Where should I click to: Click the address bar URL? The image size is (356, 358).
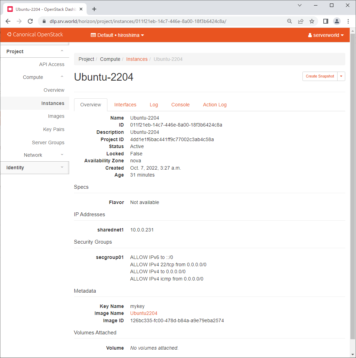click(x=138, y=21)
